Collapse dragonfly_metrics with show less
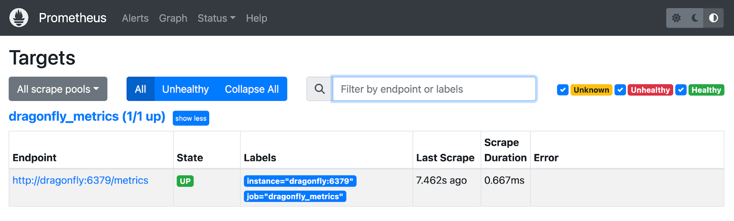This screenshot has height=221, width=734. point(191,118)
